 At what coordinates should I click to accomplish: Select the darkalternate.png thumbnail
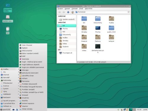98,46
